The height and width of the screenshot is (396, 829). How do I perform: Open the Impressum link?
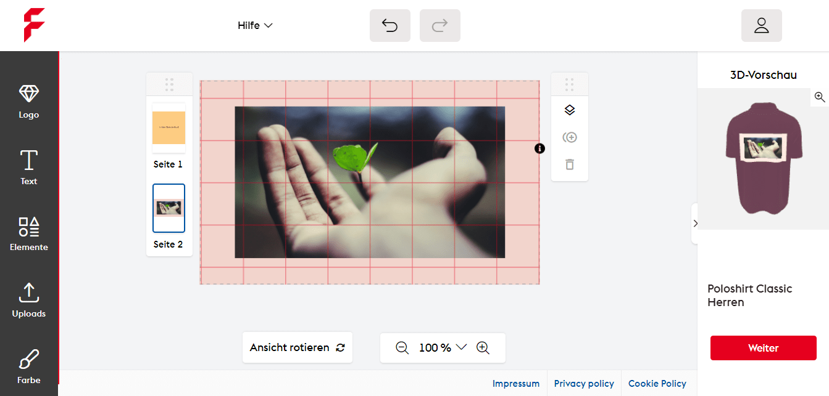[515, 384]
